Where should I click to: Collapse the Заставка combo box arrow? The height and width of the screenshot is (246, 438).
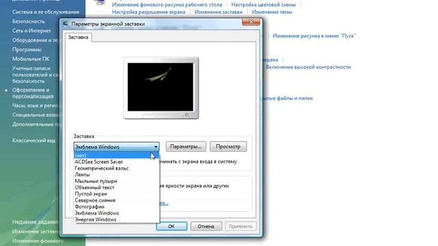(x=155, y=147)
